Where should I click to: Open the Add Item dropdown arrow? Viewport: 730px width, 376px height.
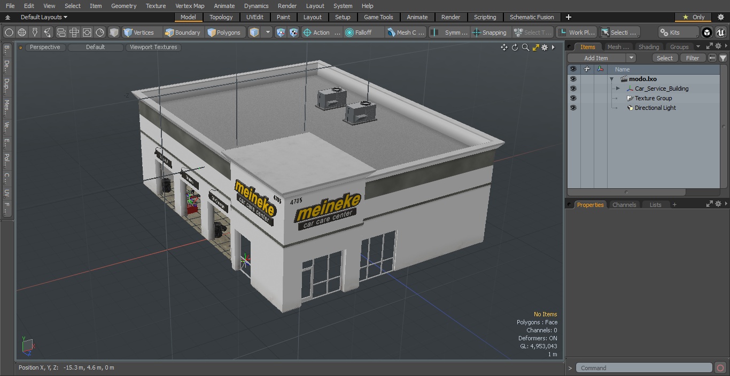pyautogui.click(x=631, y=58)
